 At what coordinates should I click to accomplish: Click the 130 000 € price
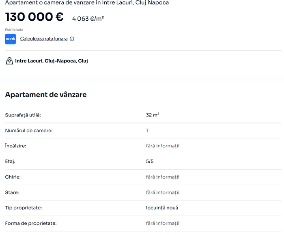(34, 17)
